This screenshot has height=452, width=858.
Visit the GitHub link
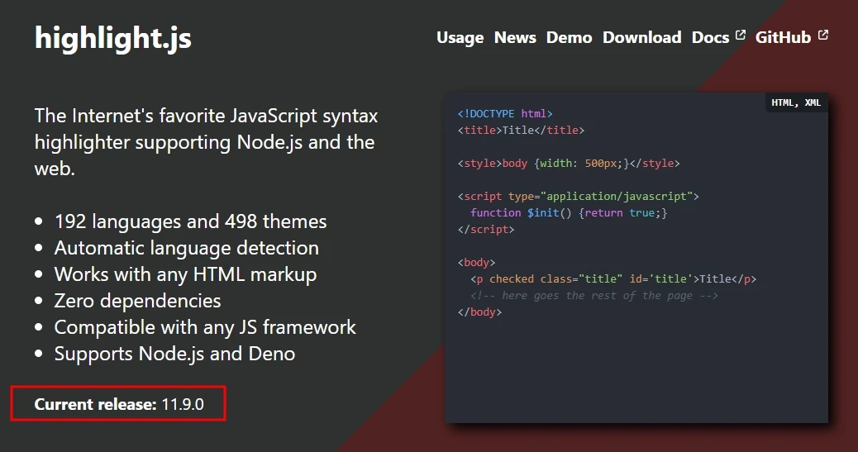pos(783,38)
